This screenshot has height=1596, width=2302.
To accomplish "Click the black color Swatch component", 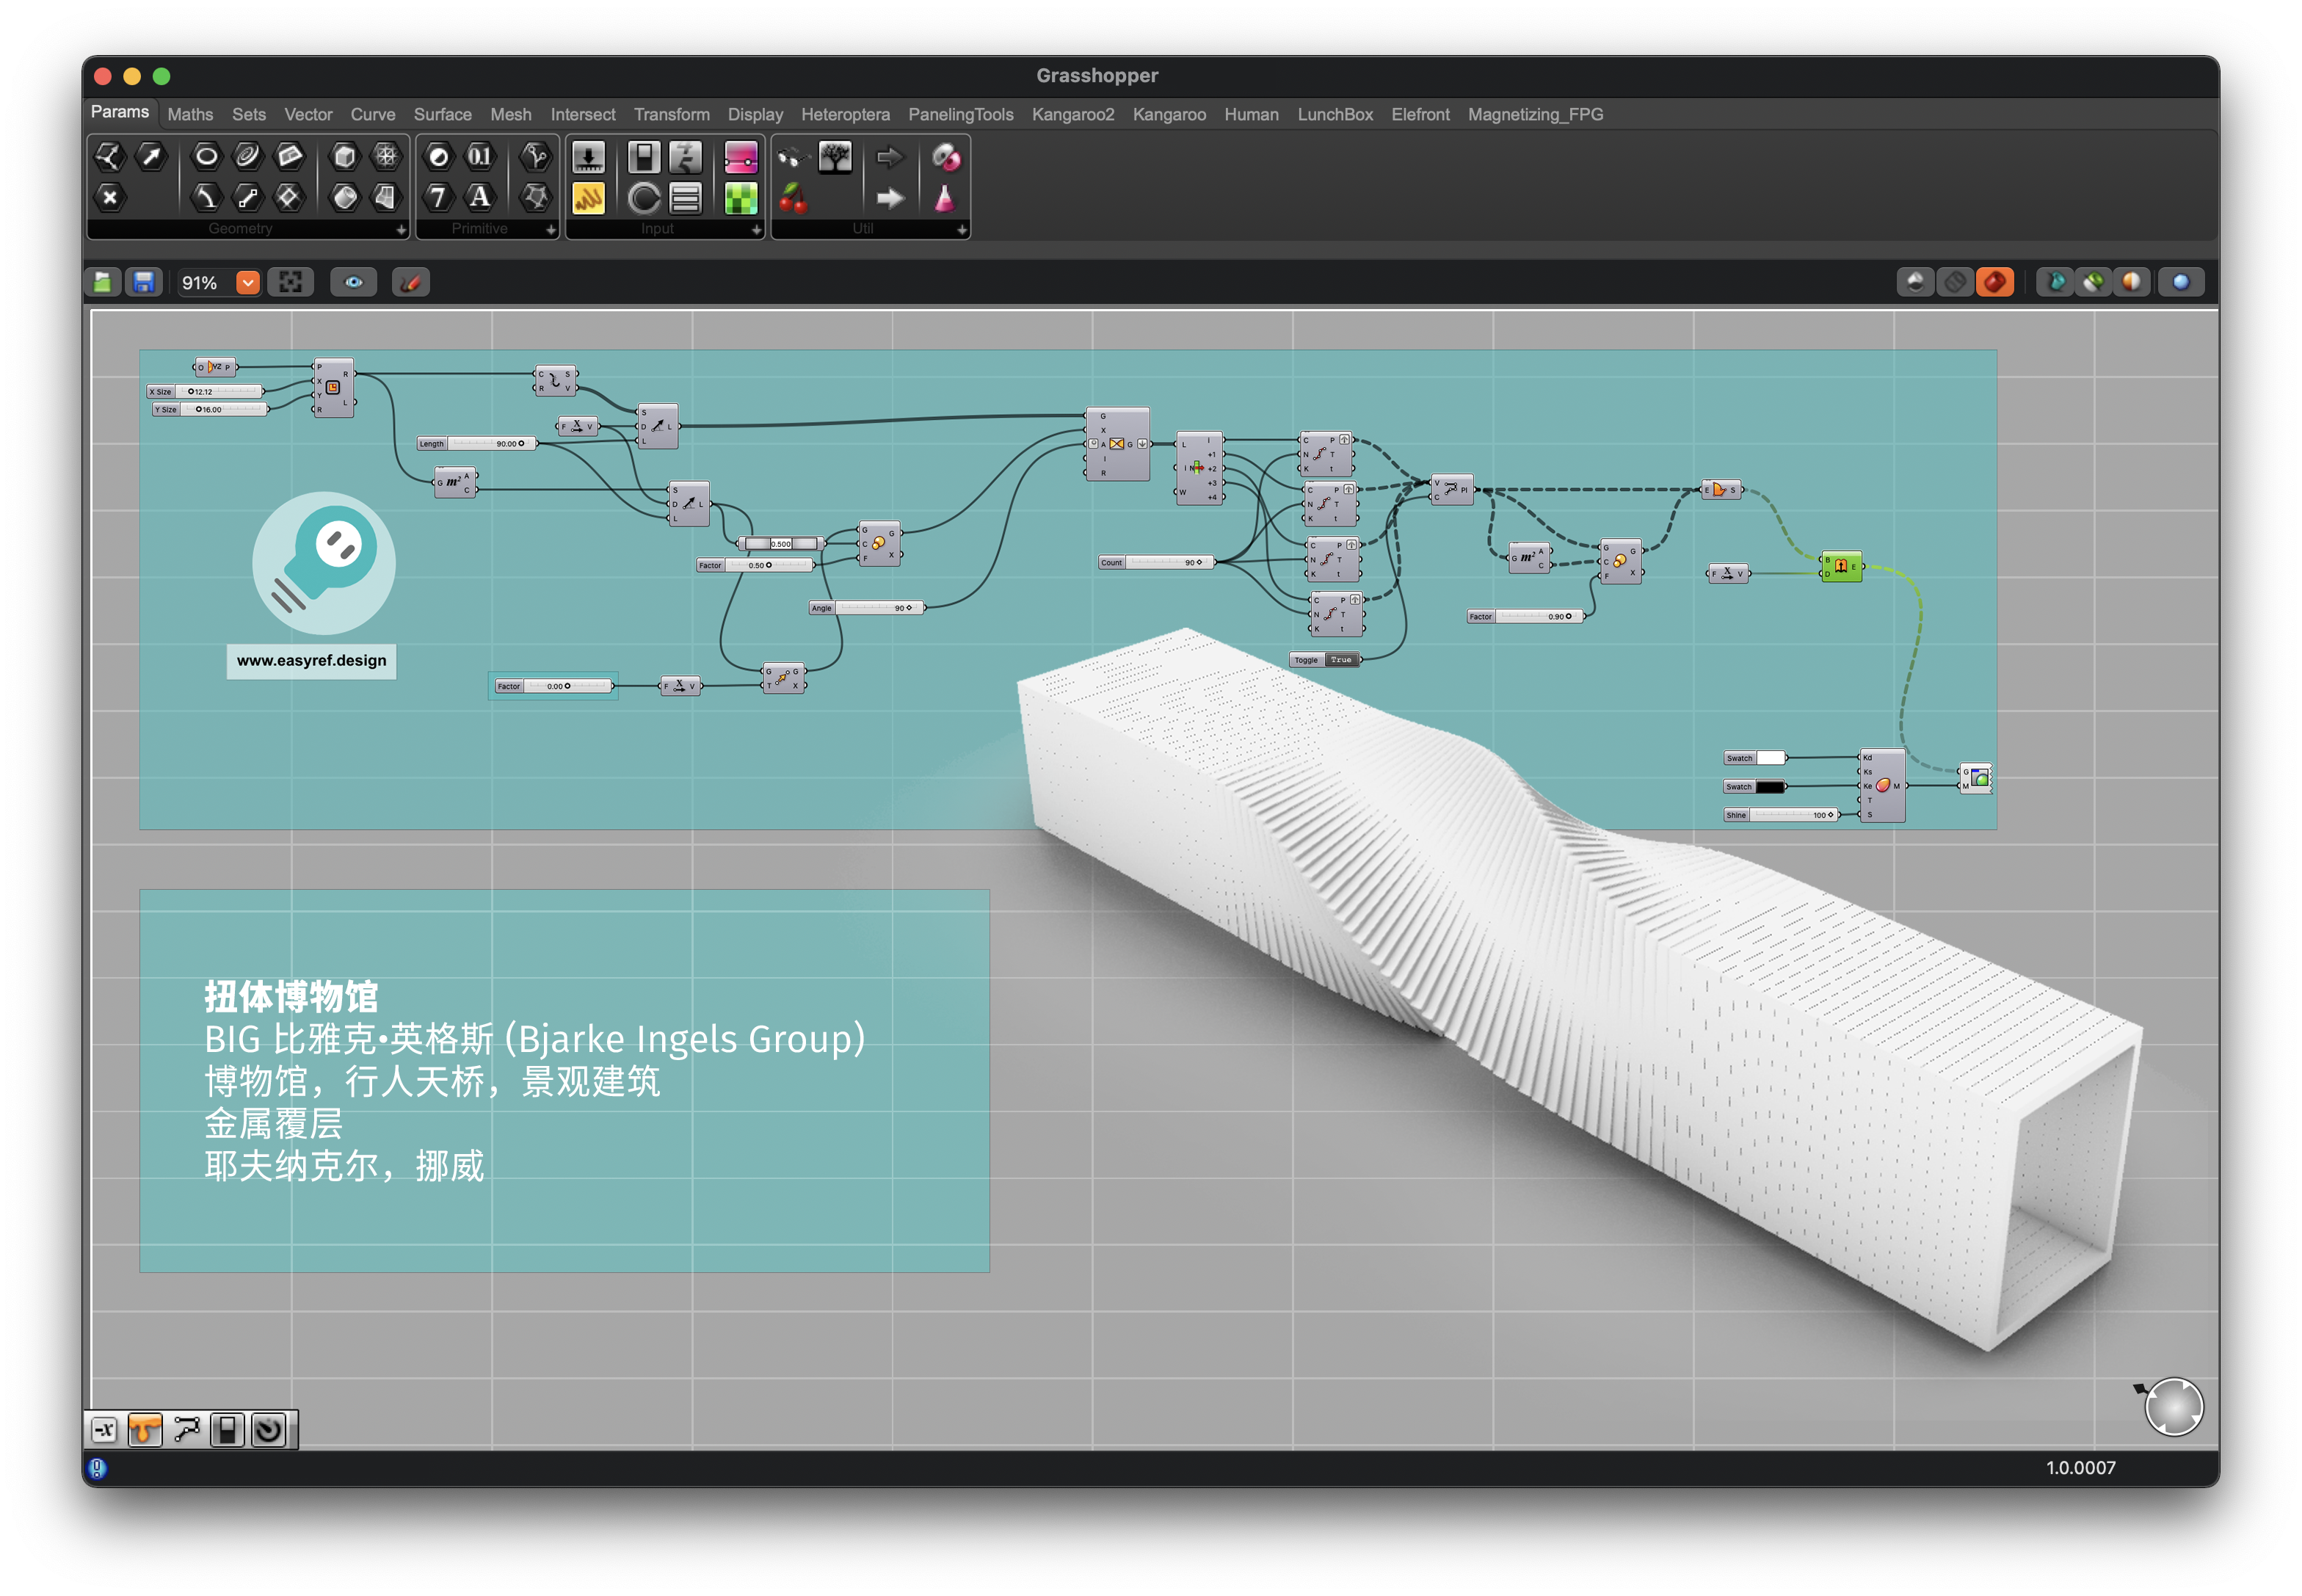I will (1769, 787).
